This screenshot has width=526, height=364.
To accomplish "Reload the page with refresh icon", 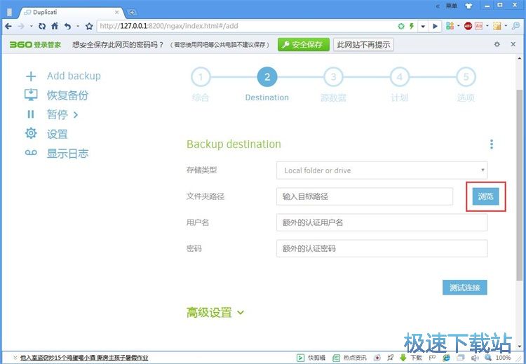I will (x=42, y=26).
